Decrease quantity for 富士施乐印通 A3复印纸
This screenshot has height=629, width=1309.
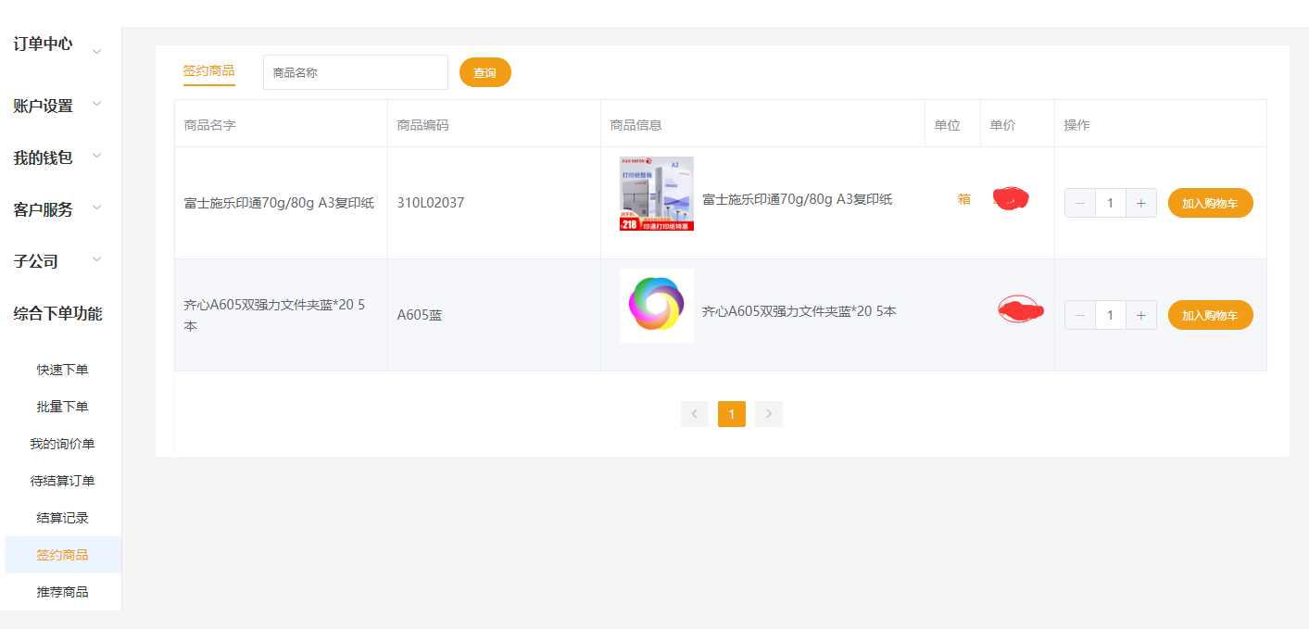1079,202
